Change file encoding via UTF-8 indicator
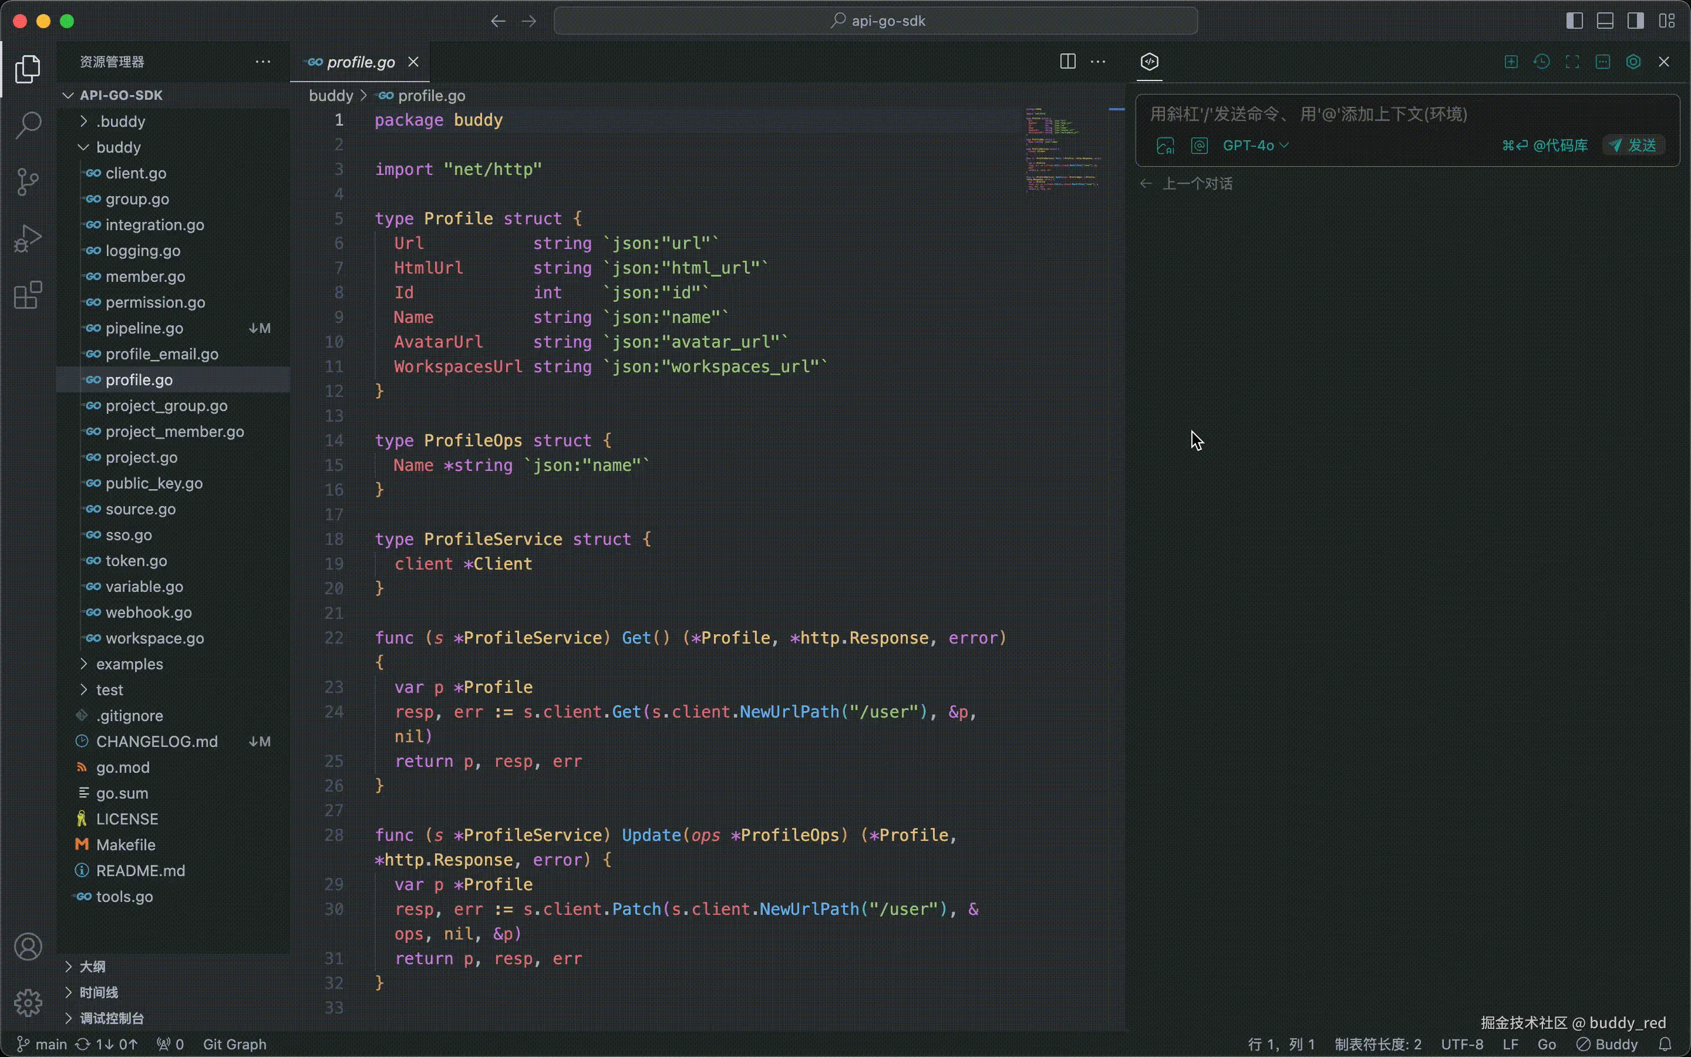The height and width of the screenshot is (1057, 1691). click(1461, 1043)
